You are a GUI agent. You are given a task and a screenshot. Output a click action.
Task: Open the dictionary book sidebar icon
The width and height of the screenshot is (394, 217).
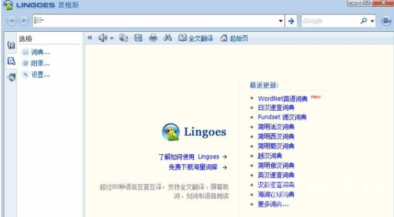11,45
